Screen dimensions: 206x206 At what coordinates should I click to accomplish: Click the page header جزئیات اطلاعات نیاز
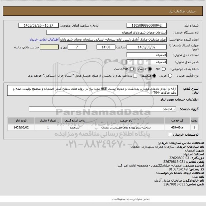[x=182, y=11]
